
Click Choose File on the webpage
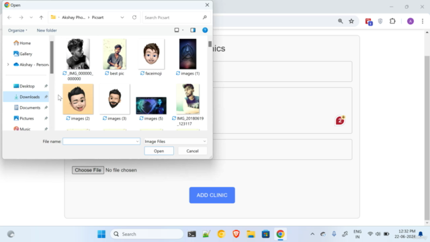(88, 170)
